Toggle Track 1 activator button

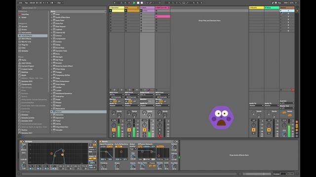(114, 130)
